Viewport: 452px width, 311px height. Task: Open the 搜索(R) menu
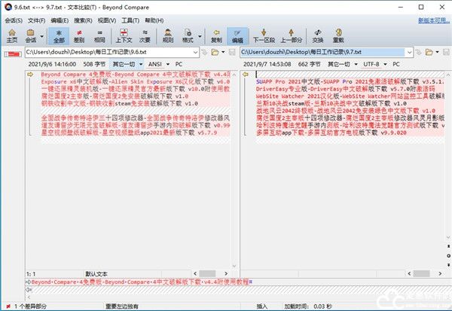(83, 20)
